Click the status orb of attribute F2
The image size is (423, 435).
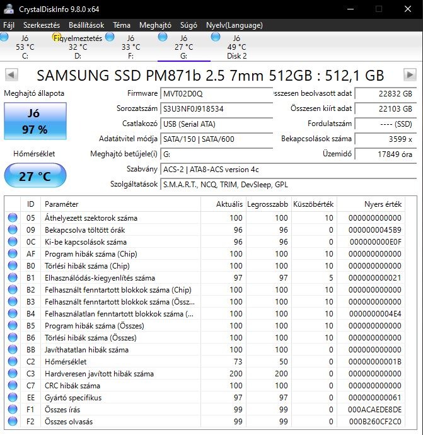[x=13, y=421]
